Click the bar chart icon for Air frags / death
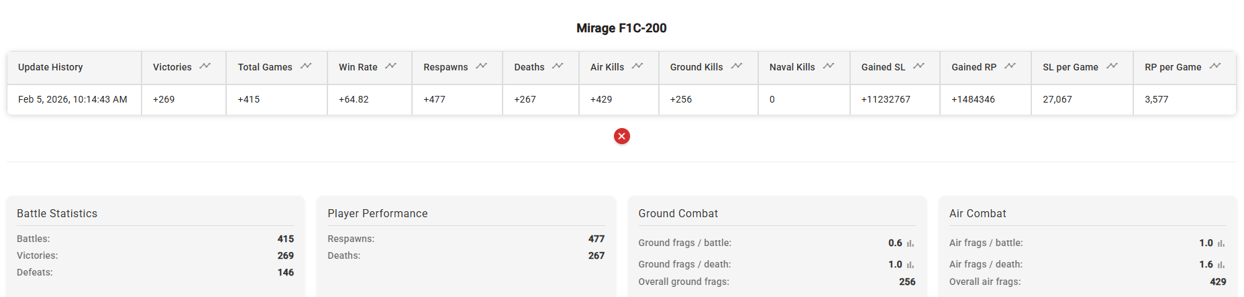 coord(1221,265)
